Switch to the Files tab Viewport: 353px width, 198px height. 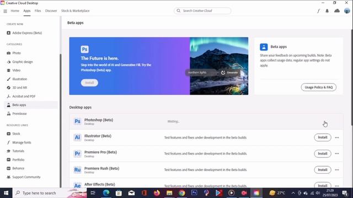(x=38, y=11)
